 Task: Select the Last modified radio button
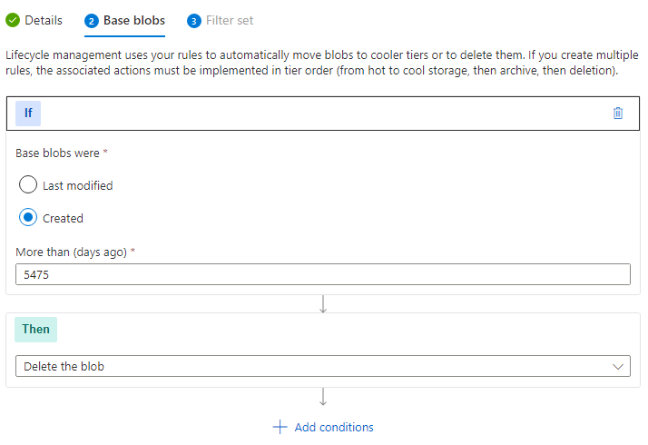28,185
